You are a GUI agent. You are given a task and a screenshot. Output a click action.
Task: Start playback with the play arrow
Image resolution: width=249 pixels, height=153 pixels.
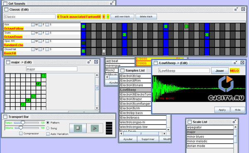tap(95, 128)
